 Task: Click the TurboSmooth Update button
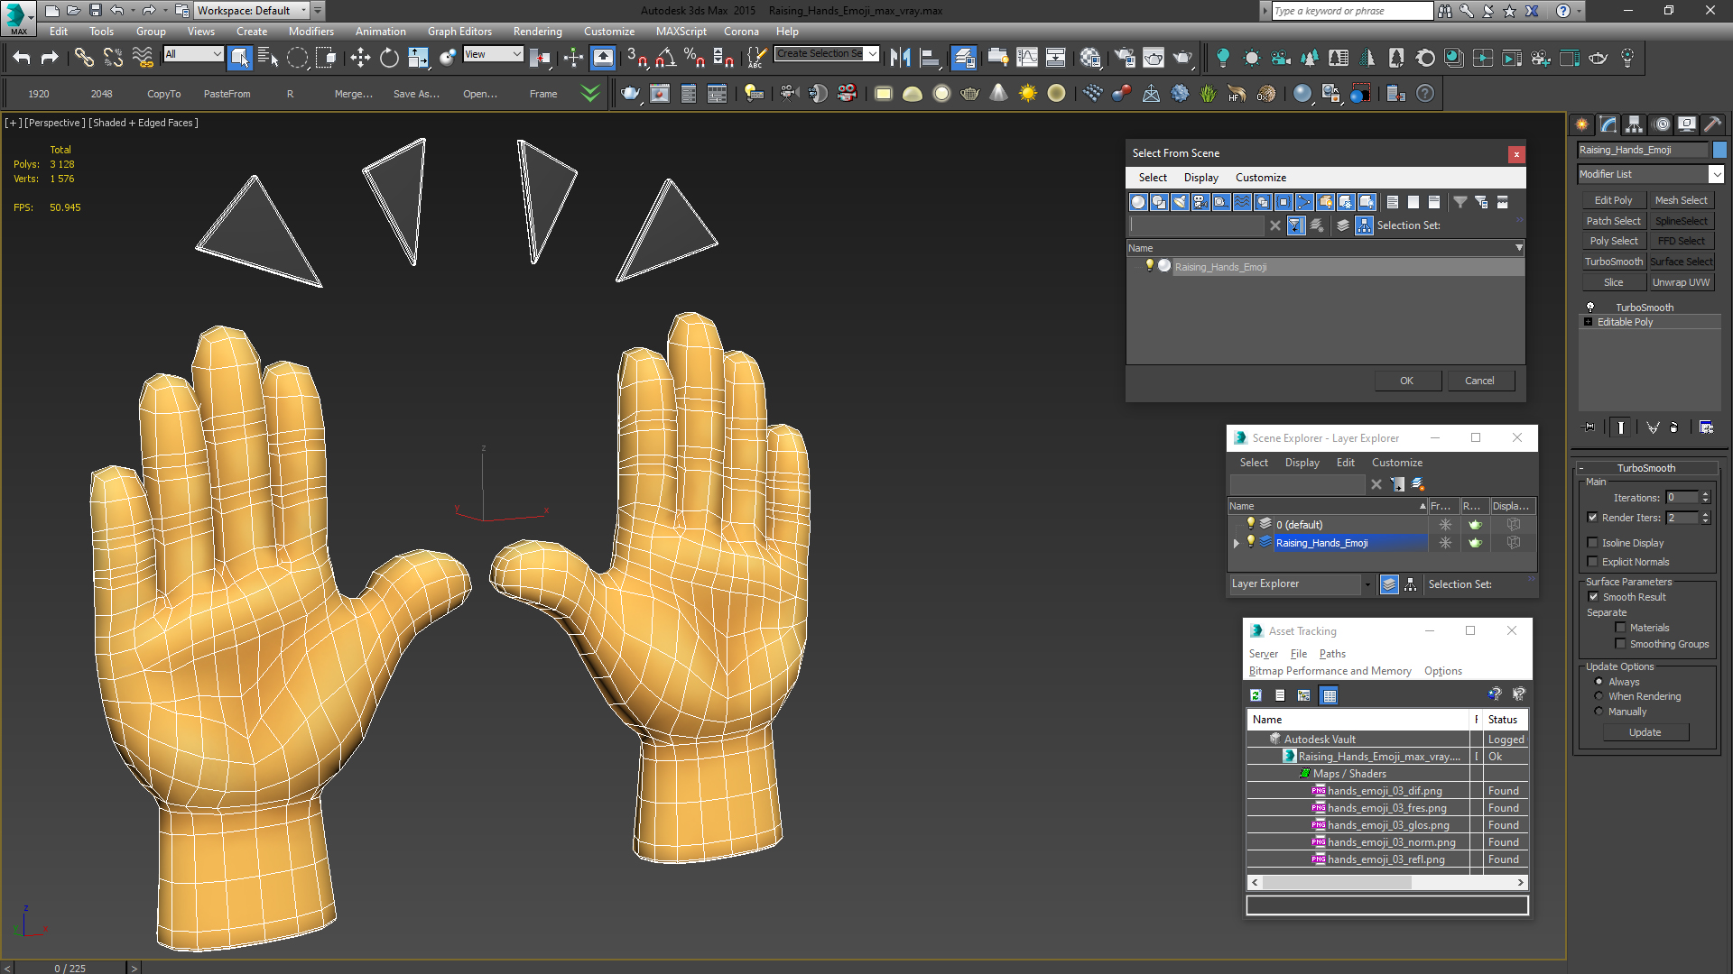[1645, 732]
